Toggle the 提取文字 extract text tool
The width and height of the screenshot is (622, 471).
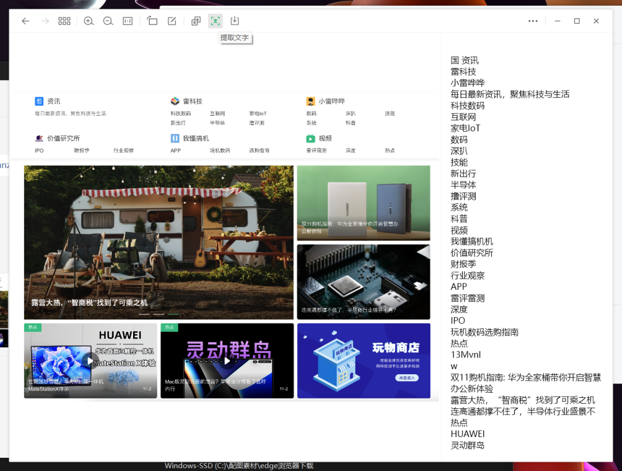coord(215,21)
